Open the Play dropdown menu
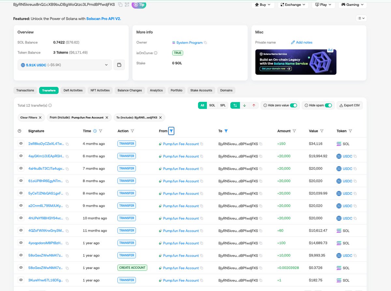 click(323, 5)
